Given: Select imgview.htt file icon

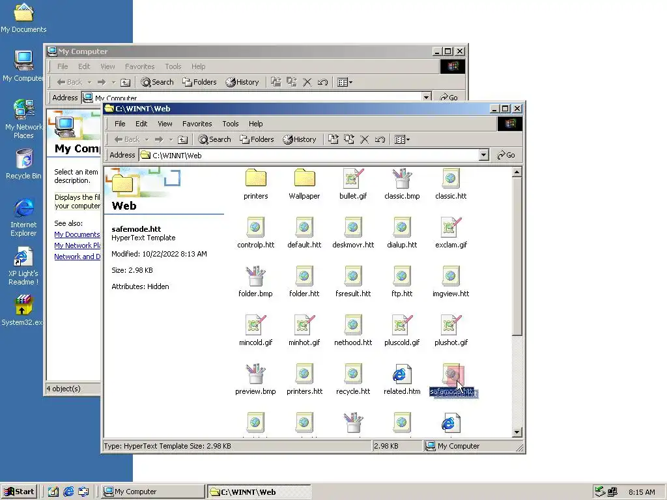Looking at the screenshot, I should [x=451, y=275].
